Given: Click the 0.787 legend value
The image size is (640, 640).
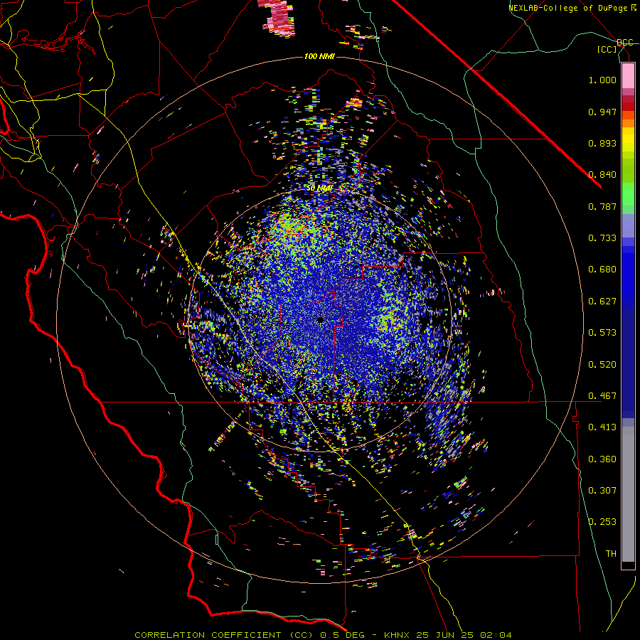Looking at the screenshot, I should pyautogui.click(x=602, y=206).
